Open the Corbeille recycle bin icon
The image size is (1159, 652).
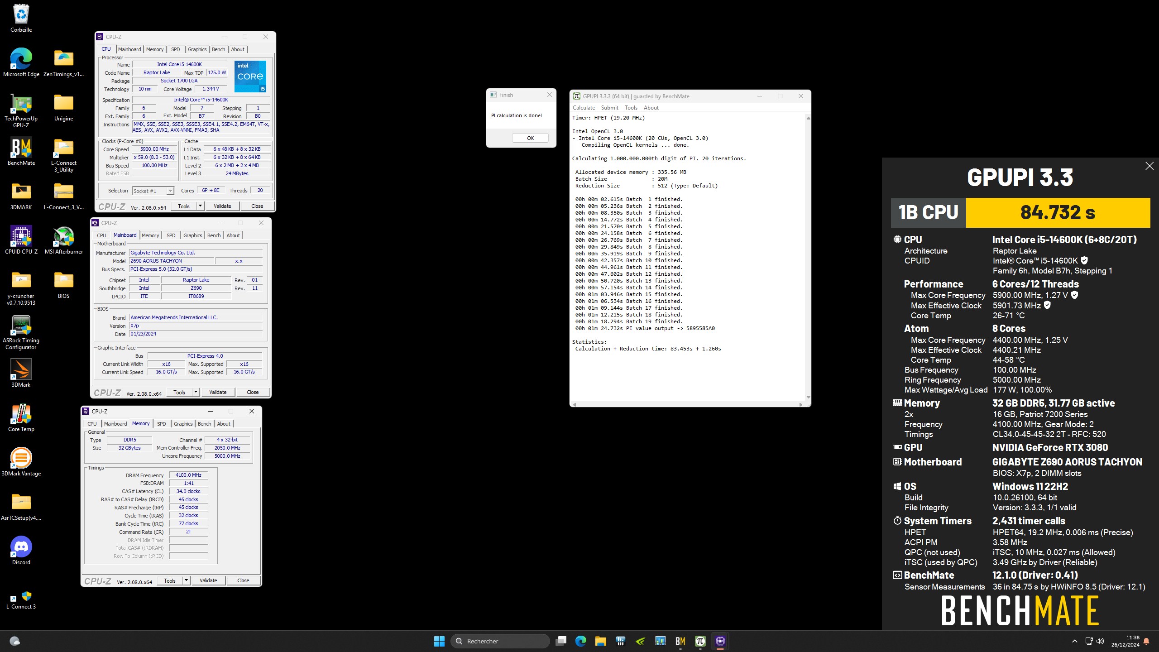[x=21, y=19]
